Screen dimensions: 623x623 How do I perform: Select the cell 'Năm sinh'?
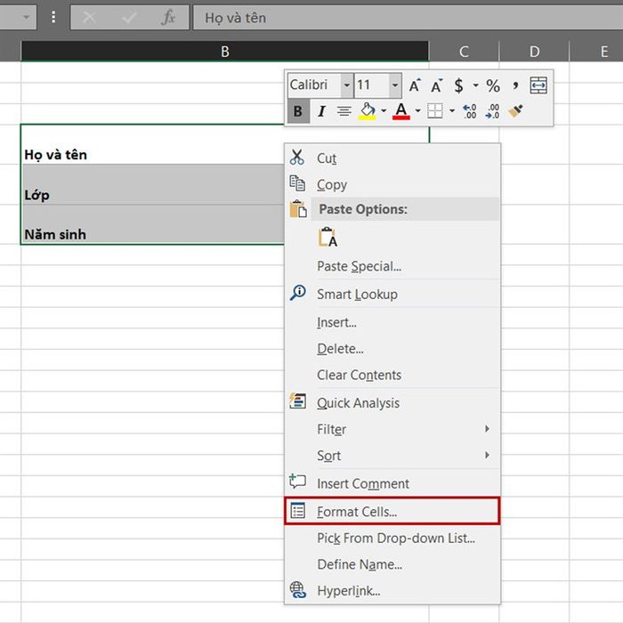pos(153,224)
